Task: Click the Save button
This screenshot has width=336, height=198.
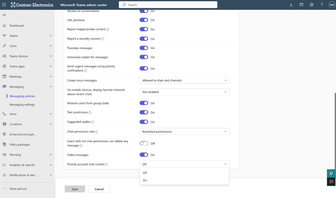Action: point(75,189)
